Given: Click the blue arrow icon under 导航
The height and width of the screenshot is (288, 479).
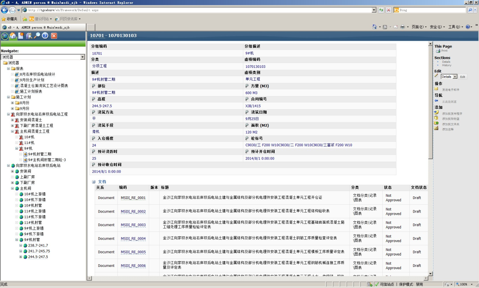Looking at the screenshot, I should coord(436,101).
